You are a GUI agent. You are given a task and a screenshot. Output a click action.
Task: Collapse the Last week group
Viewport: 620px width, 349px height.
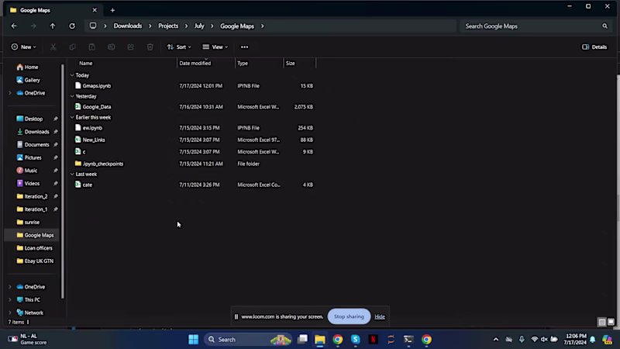72,174
